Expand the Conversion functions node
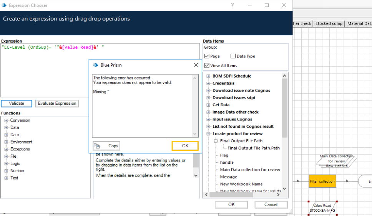This screenshot has width=372, height=216. point(6,120)
